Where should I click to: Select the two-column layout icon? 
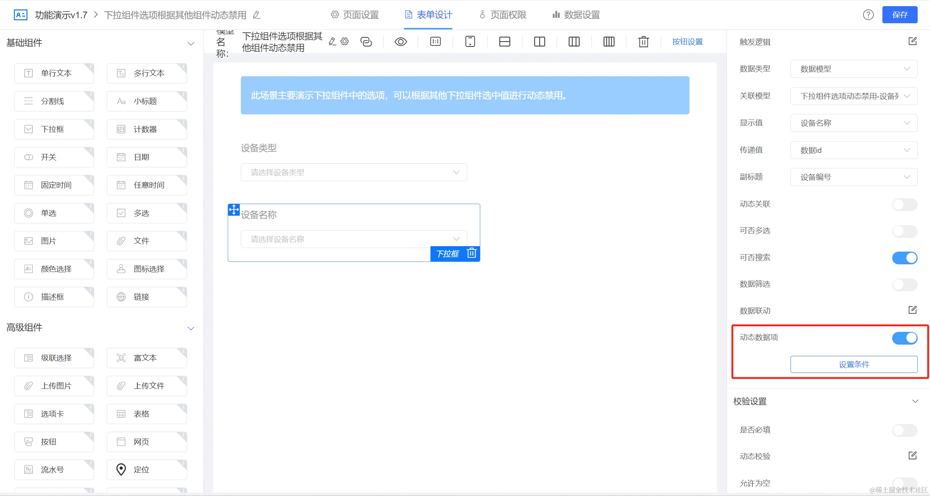539,42
